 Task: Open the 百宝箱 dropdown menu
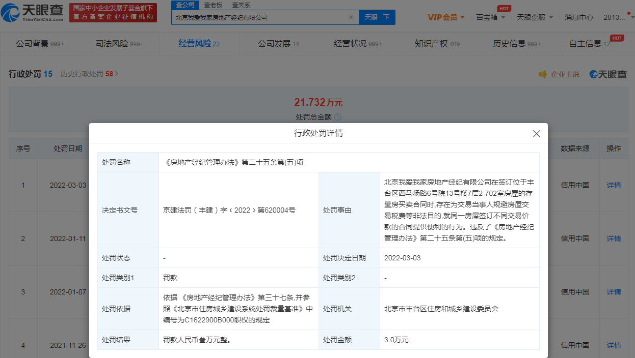491,17
